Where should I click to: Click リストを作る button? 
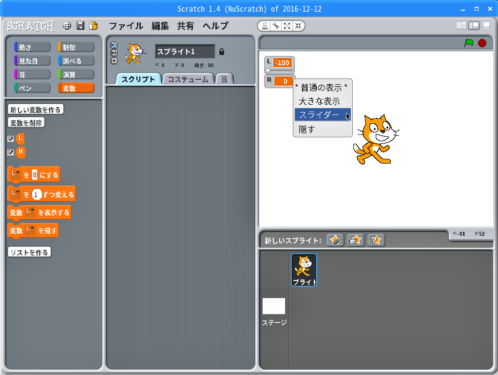pyautogui.click(x=29, y=252)
